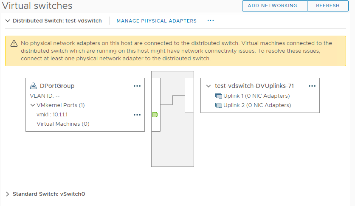Click the green vmk1 port connector

(155, 115)
